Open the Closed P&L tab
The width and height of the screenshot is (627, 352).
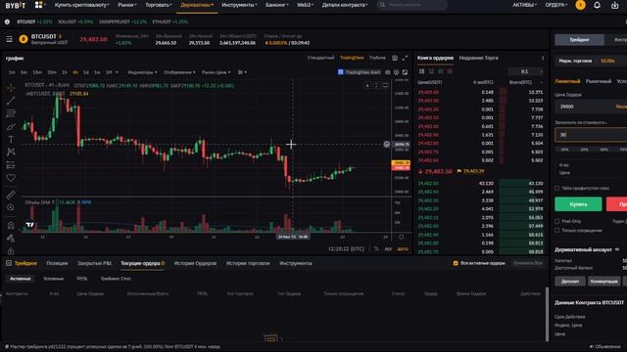tap(94, 263)
